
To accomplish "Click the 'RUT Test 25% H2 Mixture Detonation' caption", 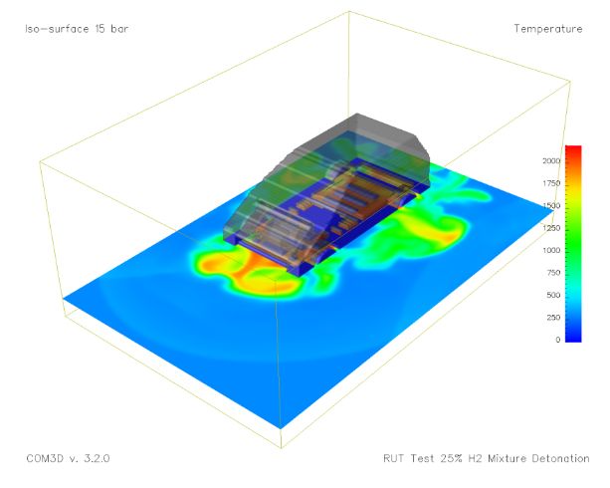I will (x=486, y=458).
